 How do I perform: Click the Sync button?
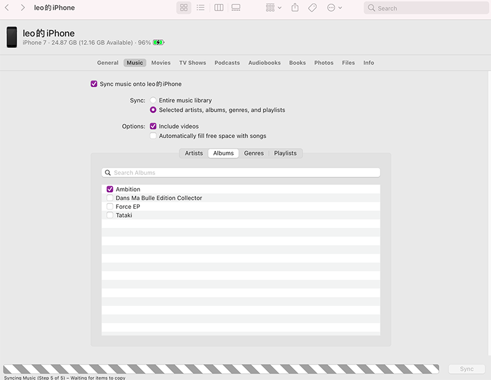(466, 369)
